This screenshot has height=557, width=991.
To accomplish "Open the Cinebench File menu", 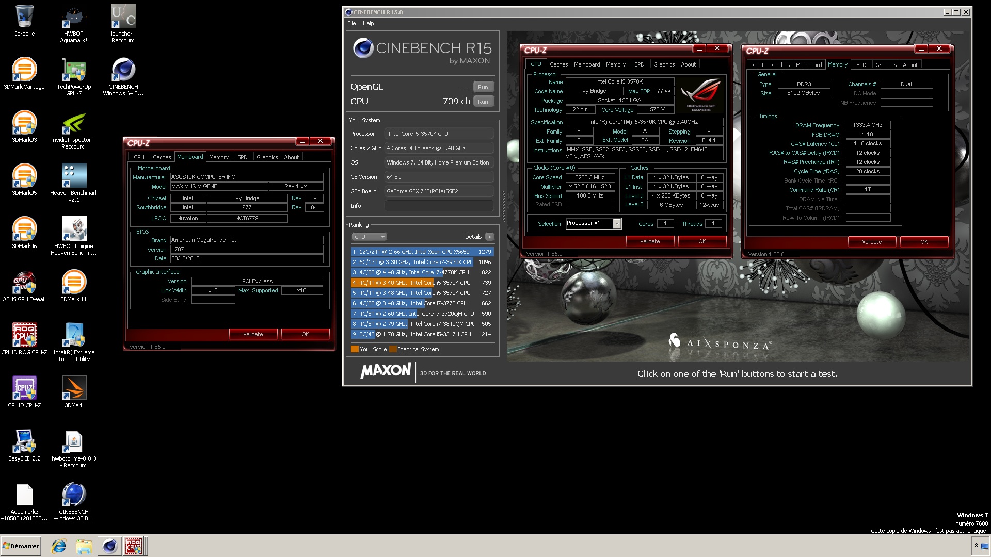I will tap(351, 23).
